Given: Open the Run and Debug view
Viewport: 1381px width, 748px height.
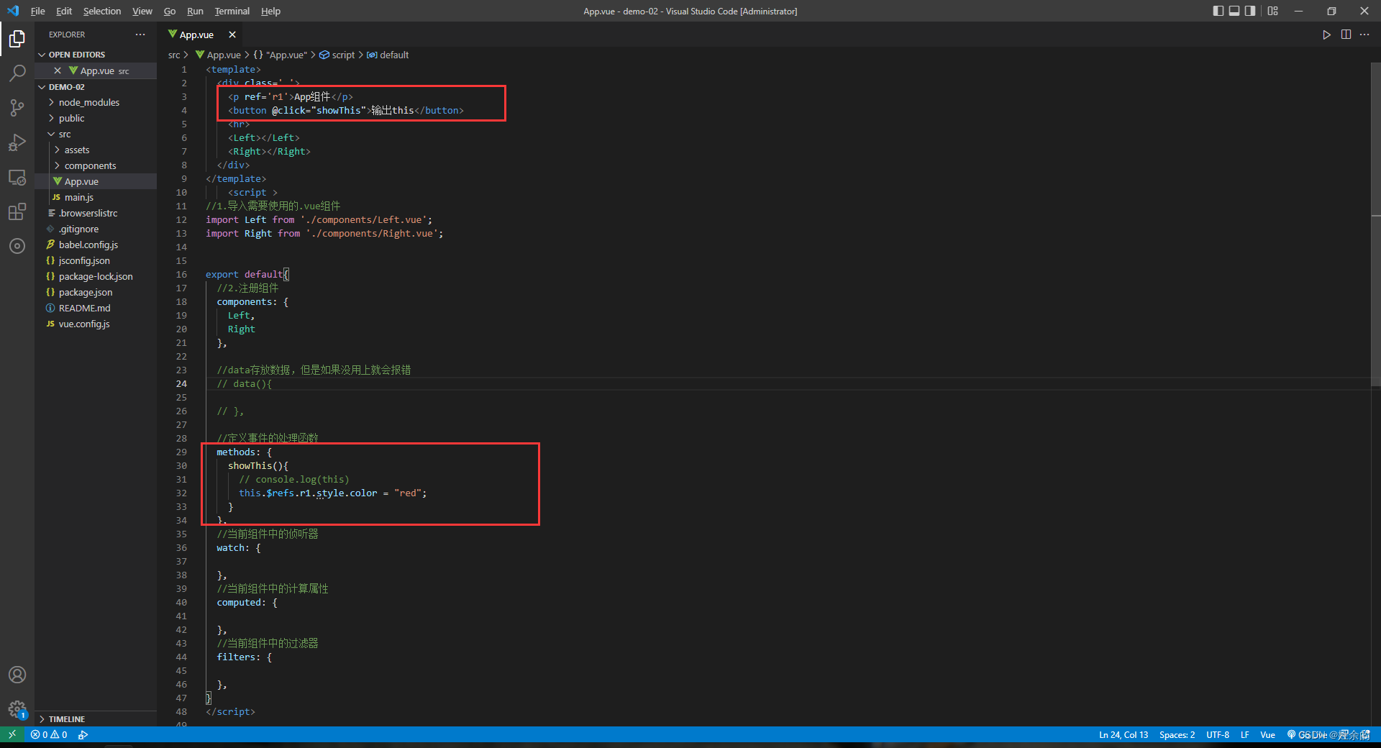Looking at the screenshot, I should 17,142.
